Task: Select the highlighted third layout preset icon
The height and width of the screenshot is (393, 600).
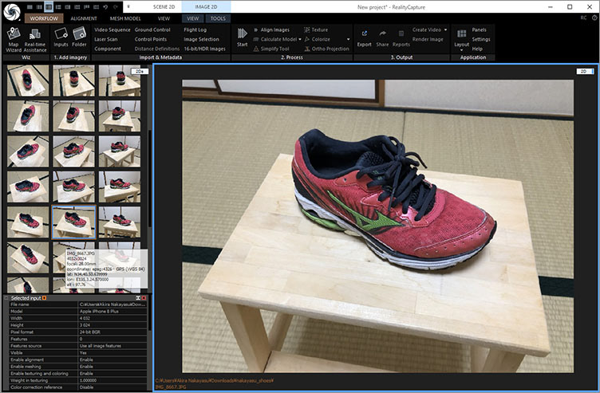Action: (49, 7)
